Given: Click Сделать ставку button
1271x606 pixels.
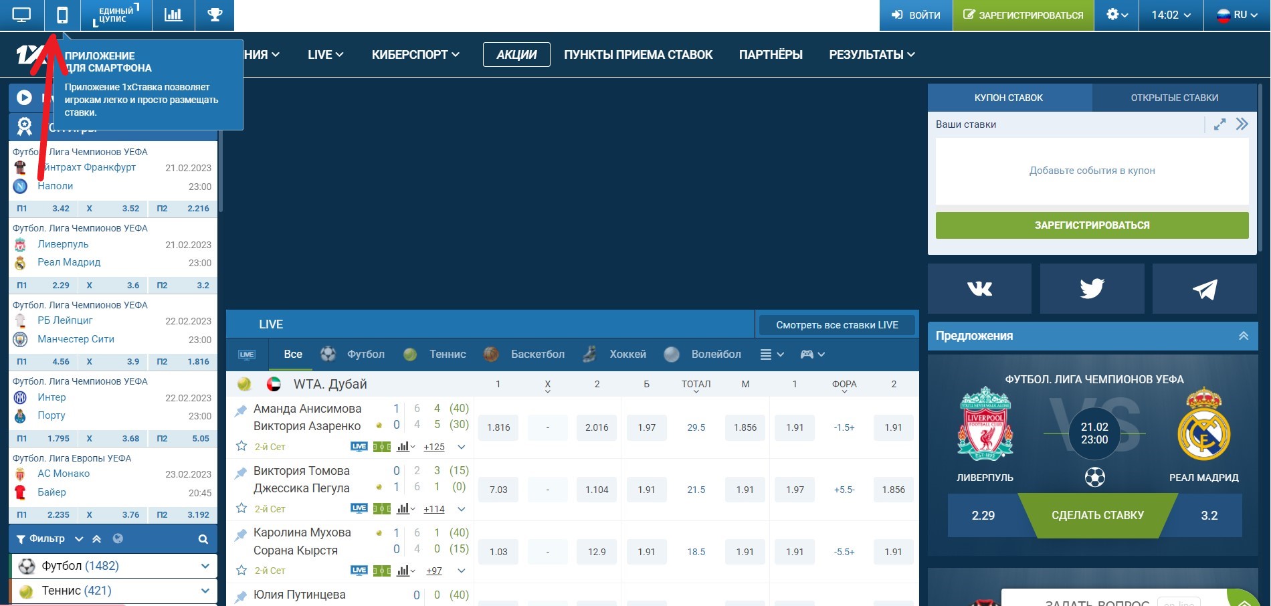Looking at the screenshot, I should click(1098, 516).
